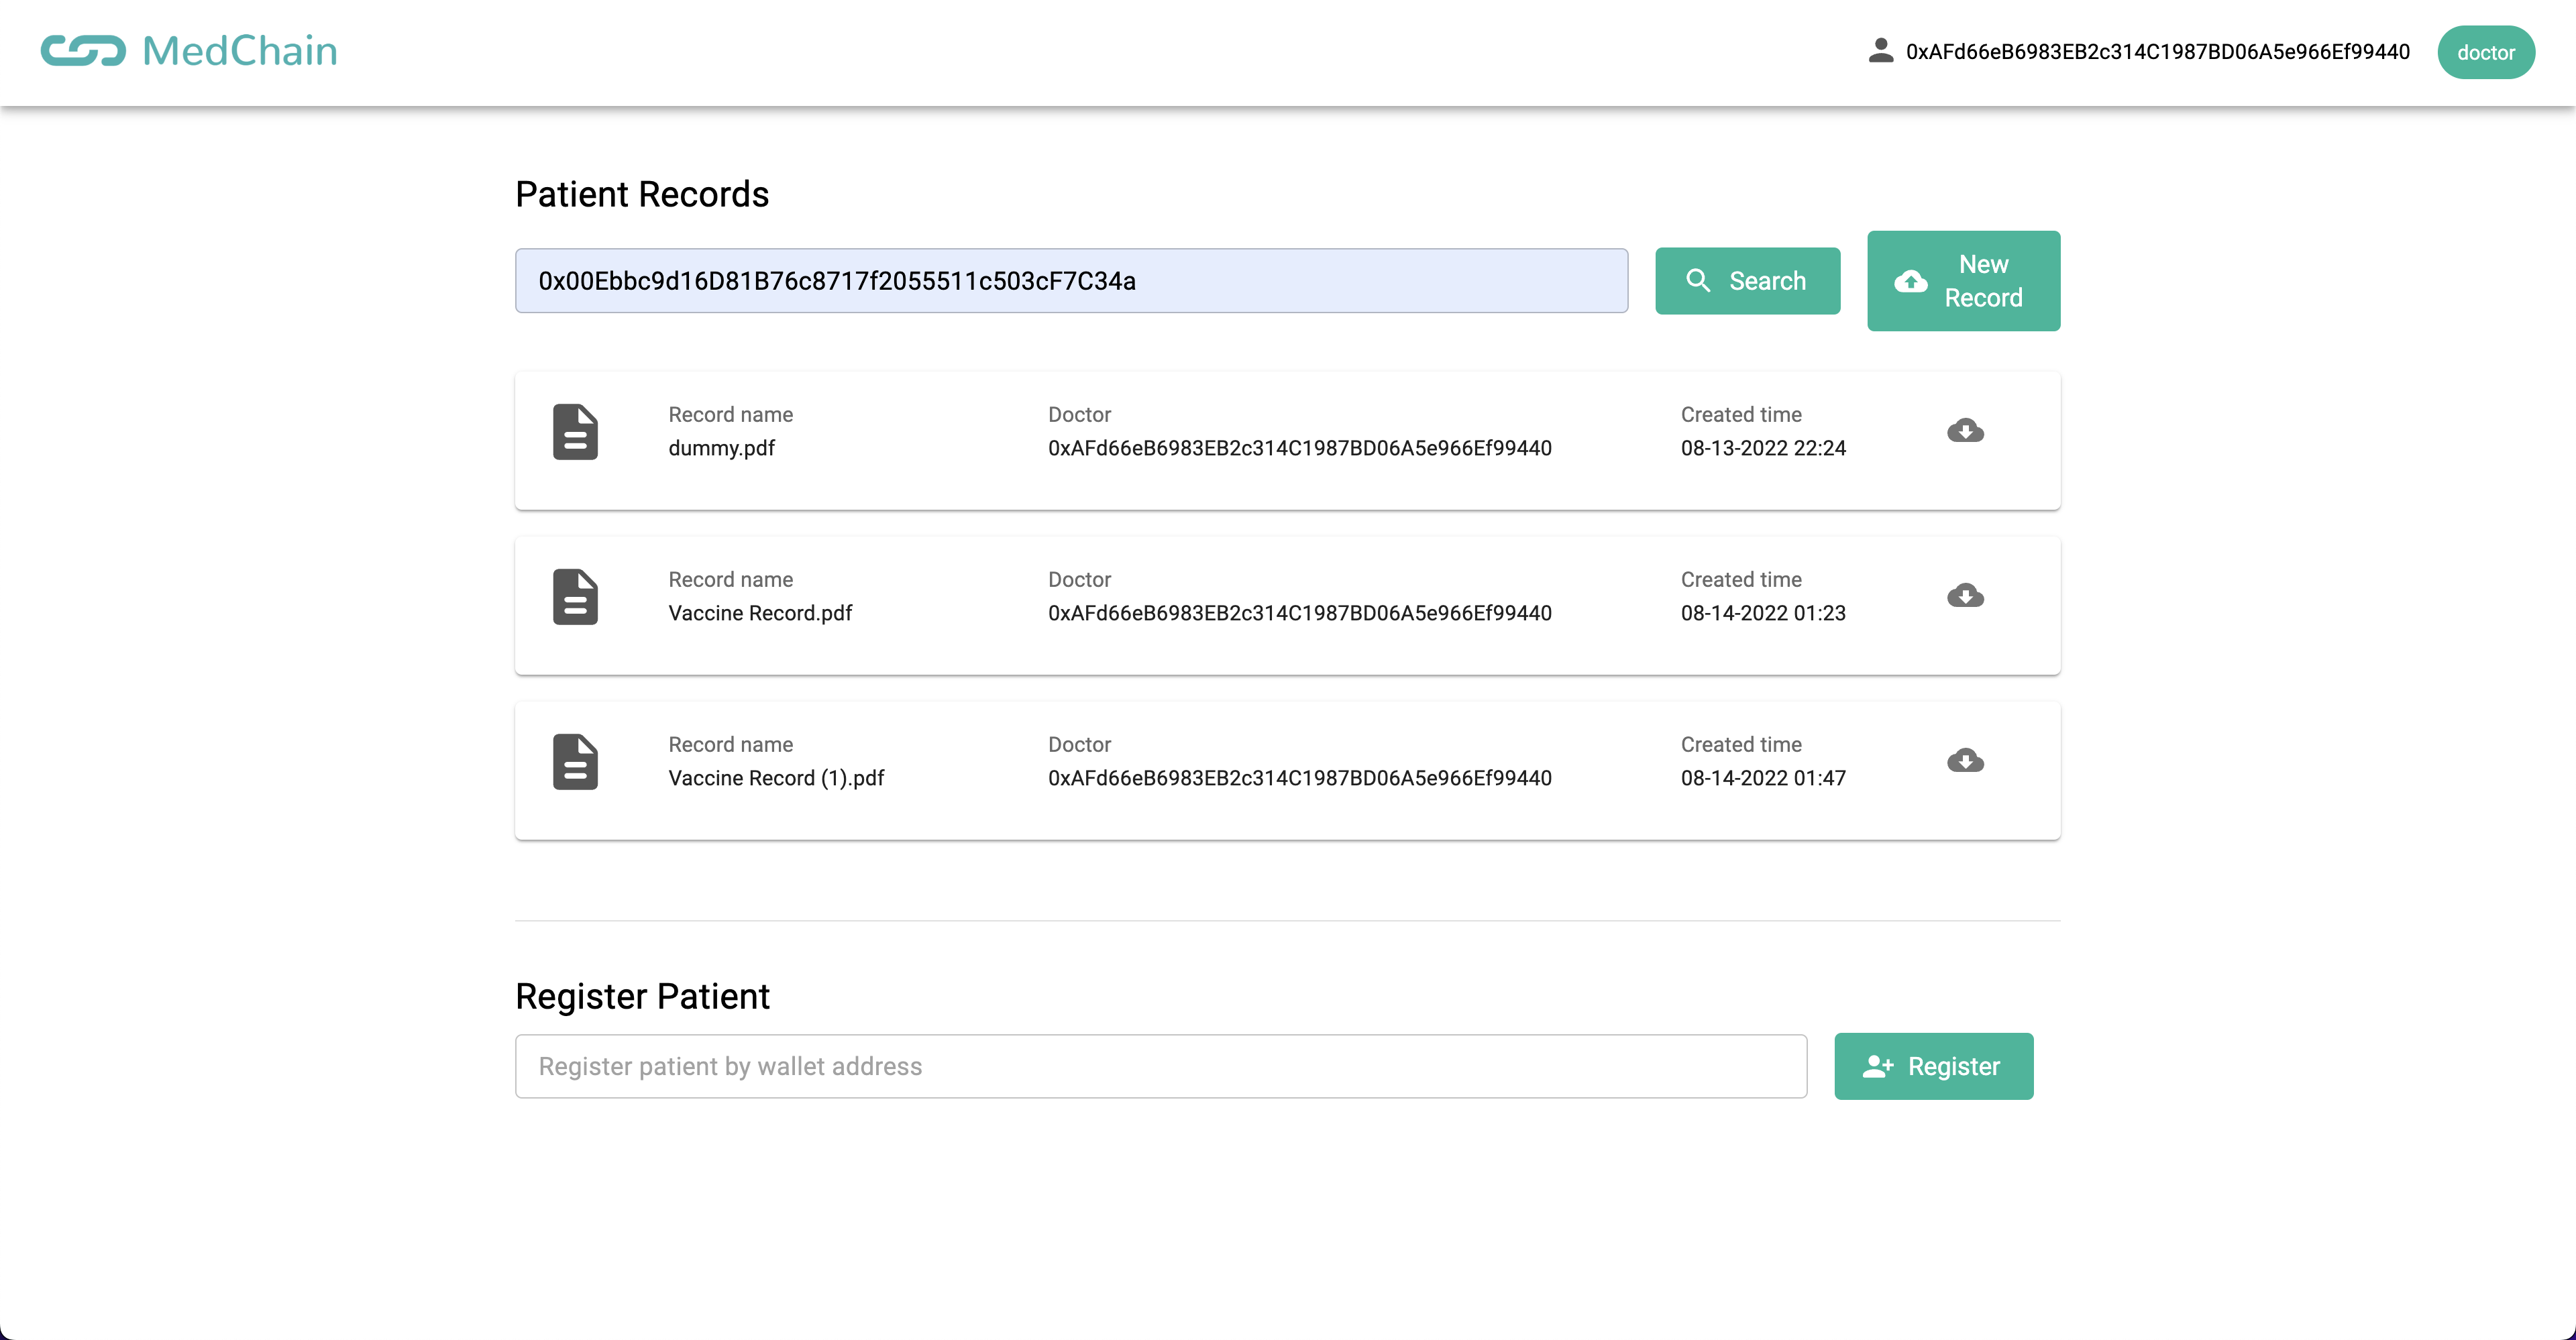
Task: Download the Vaccine Record.pdf file
Action: (1965, 596)
